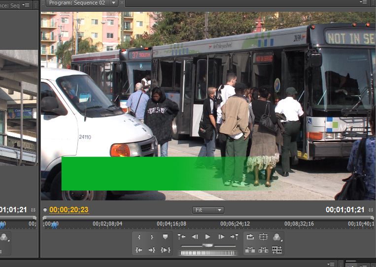Jump to the Out point
This screenshot has width=376, height=267.
point(152,250)
